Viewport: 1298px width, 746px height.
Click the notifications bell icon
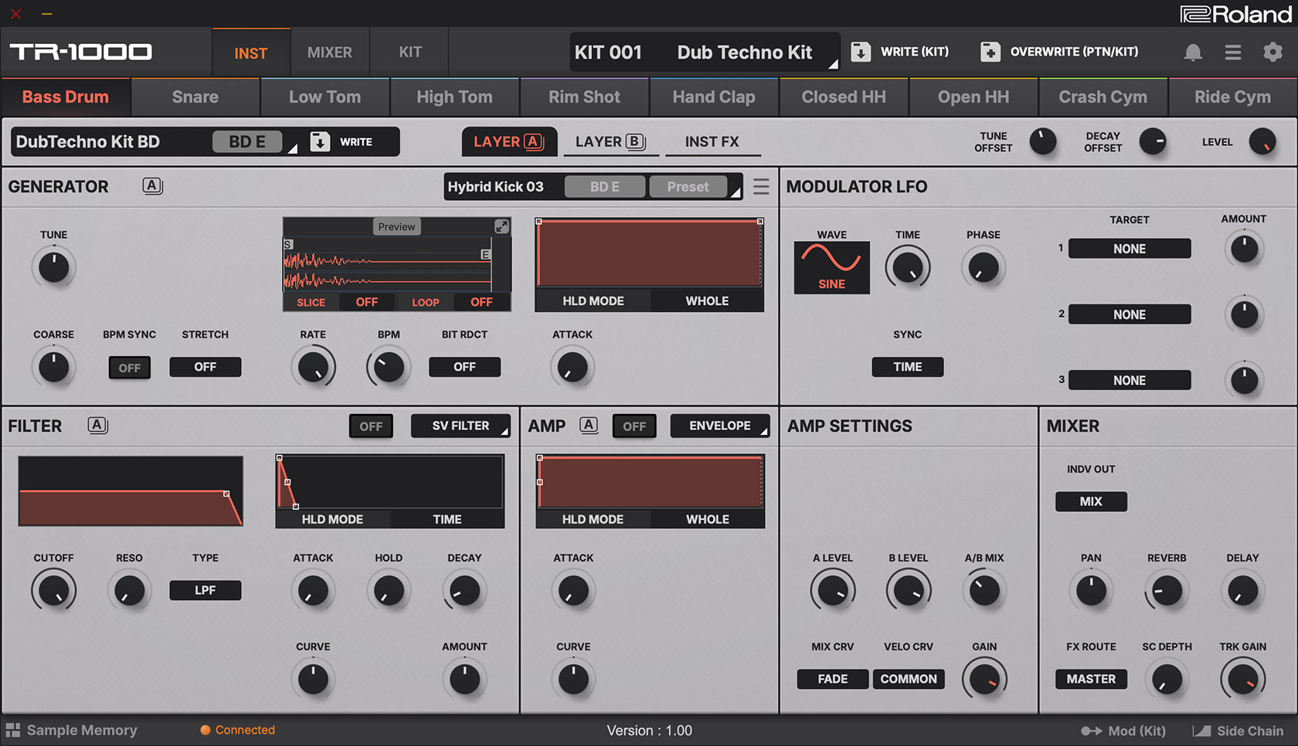click(1193, 52)
